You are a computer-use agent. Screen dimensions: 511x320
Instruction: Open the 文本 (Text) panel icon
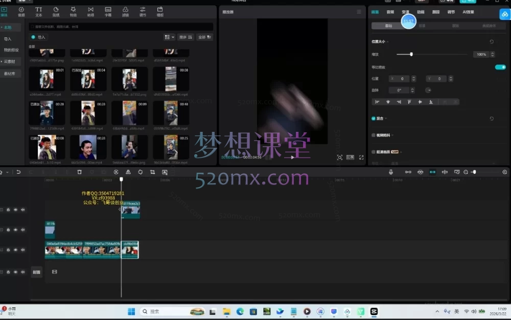(38, 11)
